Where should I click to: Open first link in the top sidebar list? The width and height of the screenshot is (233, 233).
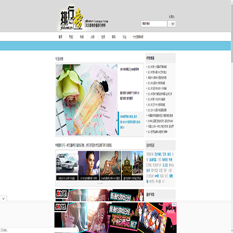157,67
